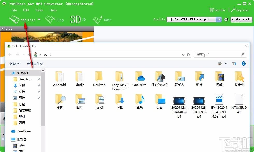Open the Edit menu
Viewport: 254px width, 152px height.
[26, 10]
